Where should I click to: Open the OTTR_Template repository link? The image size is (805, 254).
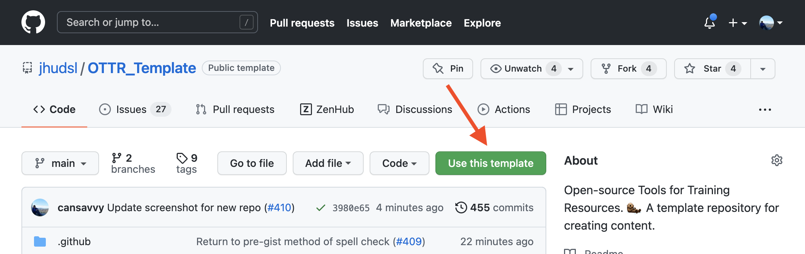click(x=142, y=68)
